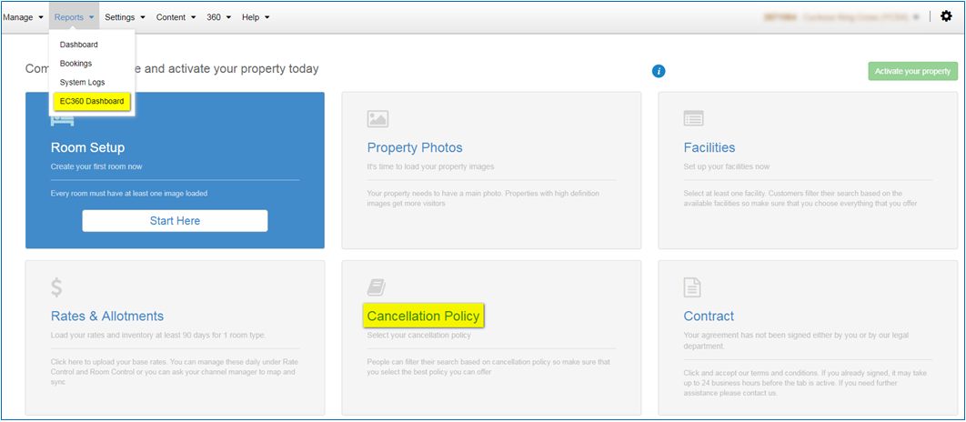966x422 pixels.
Task: Expand the Content dropdown menu
Action: pos(176,17)
